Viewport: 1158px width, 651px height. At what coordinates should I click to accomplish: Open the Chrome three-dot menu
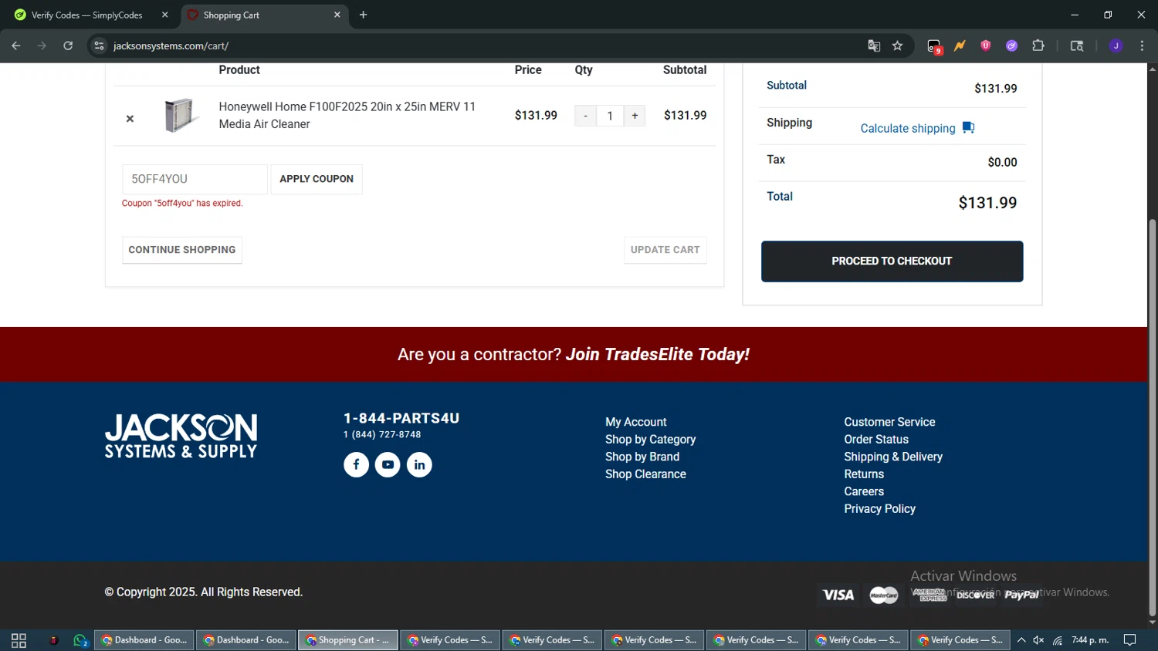[x=1142, y=46]
